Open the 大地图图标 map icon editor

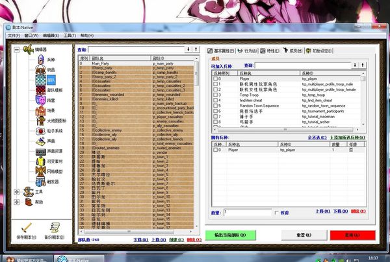pos(40,121)
